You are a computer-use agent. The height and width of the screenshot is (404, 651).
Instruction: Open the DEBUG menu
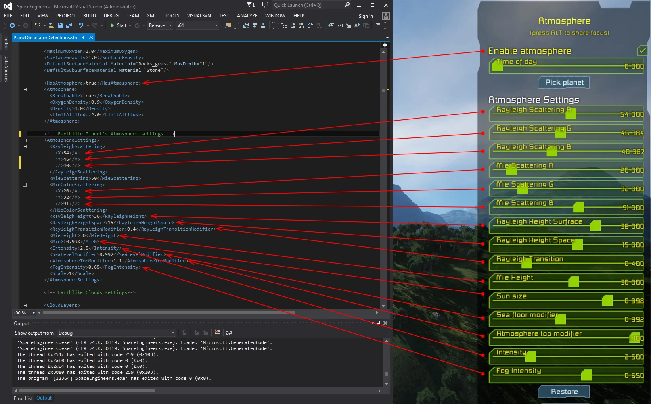point(111,16)
